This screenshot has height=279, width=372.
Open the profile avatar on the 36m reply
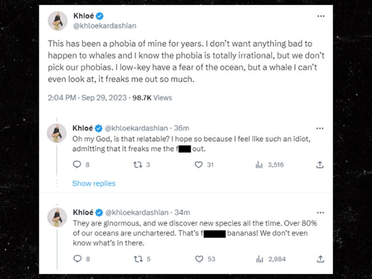click(57, 133)
